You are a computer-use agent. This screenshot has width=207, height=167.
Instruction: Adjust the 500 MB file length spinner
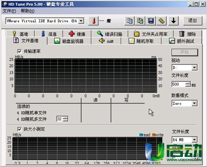pyautogui.click(x=188, y=84)
